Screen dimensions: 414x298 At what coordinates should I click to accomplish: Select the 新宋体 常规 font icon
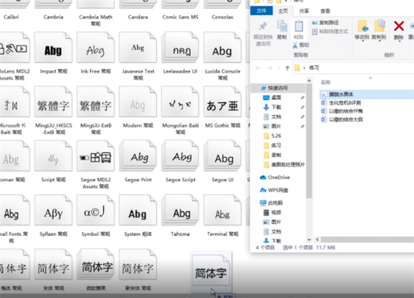pyautogui.click(x=138, y=264)
